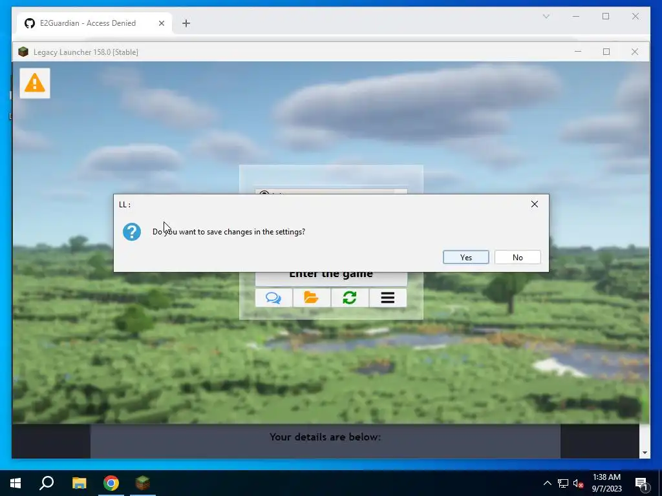Image resolution: width=662 pixels, height=496 pixels.
Task: Open the orange warning triangle notice
Action: tap(35, 83)
